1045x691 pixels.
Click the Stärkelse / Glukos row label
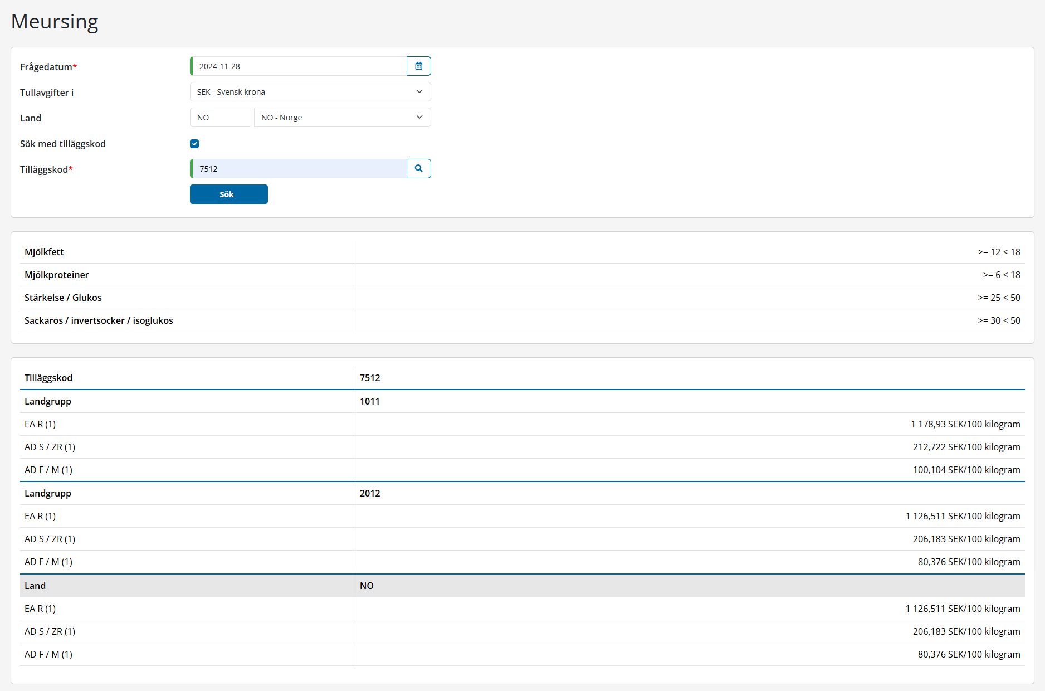point(63,298)
